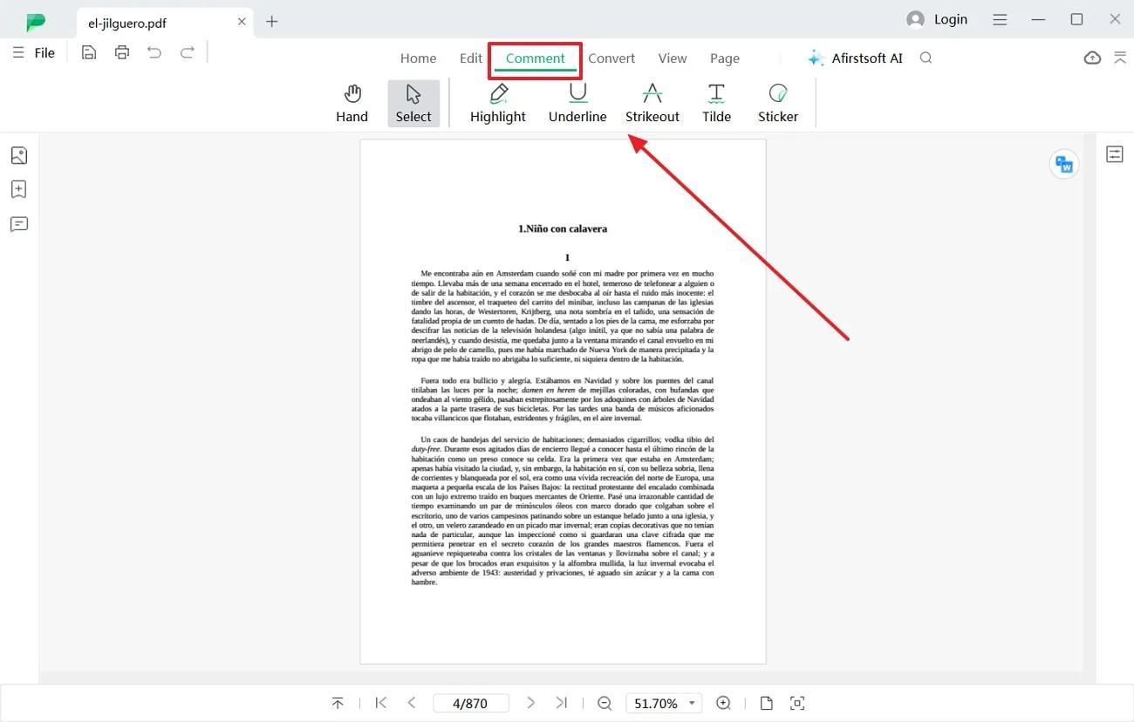Zoom in with the plus magnifier
1134x722 pixels.
point(723,703)
